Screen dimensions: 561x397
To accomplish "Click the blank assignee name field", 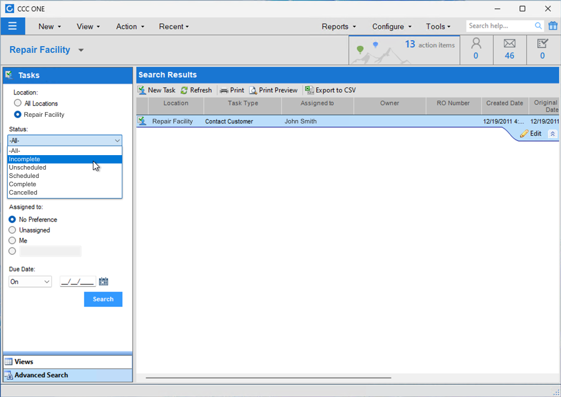I will click(x=51, y=251).
